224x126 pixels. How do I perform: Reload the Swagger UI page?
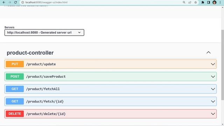point(15,2)
